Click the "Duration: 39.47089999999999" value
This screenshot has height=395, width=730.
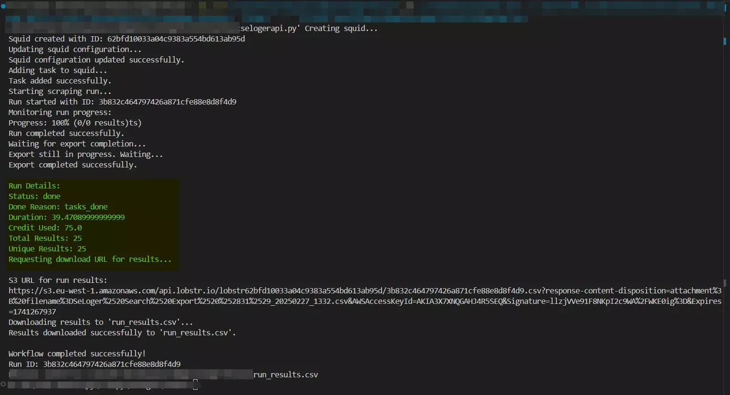coord(66,218)
